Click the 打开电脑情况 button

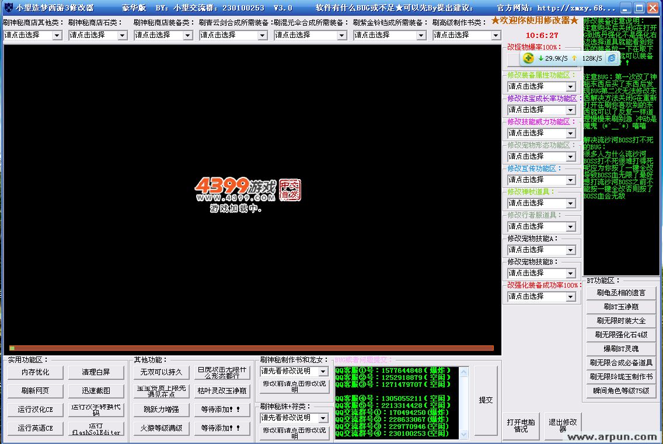click(x=521, y=426)
